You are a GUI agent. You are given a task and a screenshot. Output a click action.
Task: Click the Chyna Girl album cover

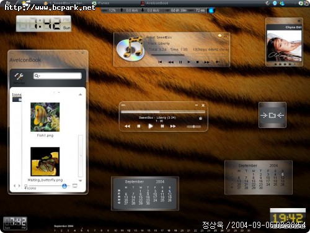[x=284, y=46]
